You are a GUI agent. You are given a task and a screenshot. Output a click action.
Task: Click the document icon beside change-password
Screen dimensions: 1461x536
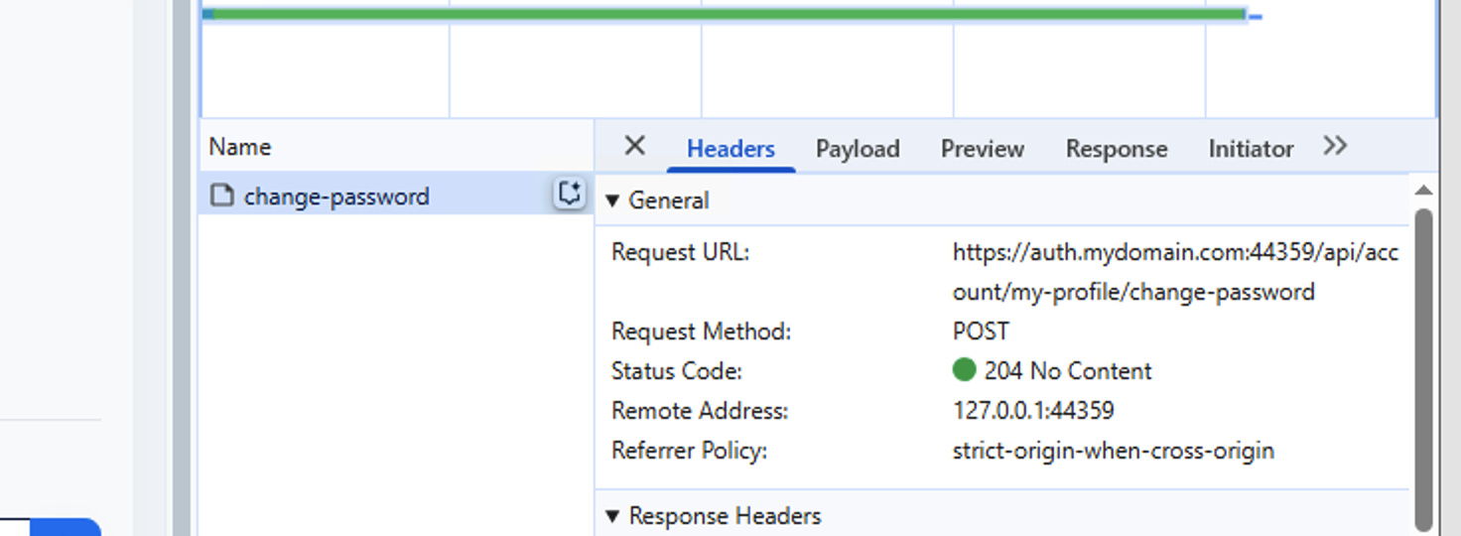tap(222, 197)
